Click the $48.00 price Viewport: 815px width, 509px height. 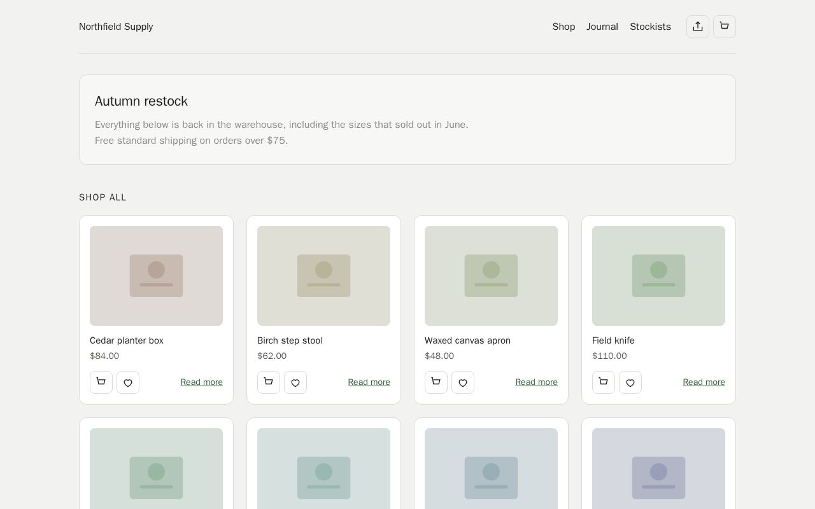(439, 356)
